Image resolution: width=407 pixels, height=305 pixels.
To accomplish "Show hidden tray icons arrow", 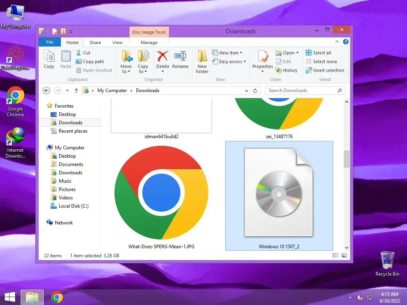I will (351, 297).
